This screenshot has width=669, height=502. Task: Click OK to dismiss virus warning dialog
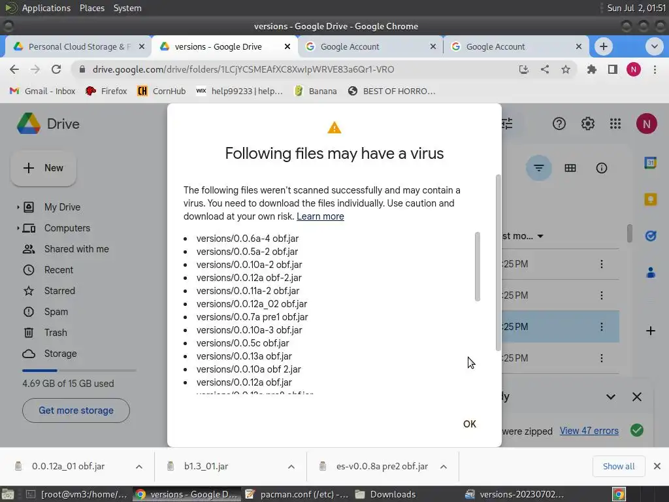point(469,424)
